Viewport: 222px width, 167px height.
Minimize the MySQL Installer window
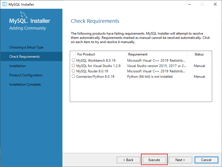click(x=189, y=4)
